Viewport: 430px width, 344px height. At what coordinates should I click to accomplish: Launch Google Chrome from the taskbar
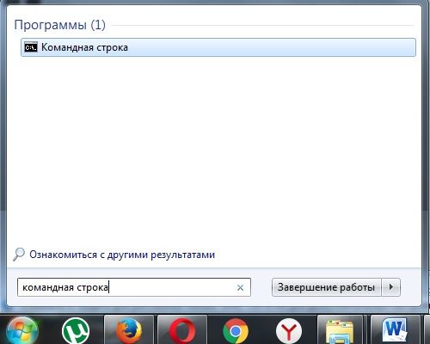pos(236,331)
